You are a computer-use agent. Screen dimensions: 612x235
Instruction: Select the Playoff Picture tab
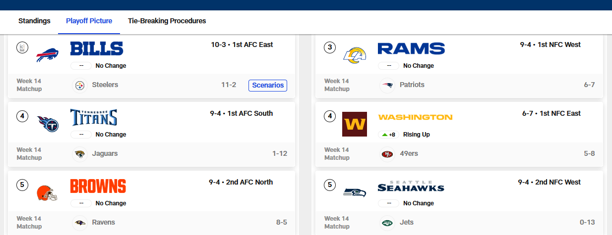[89, 21]
